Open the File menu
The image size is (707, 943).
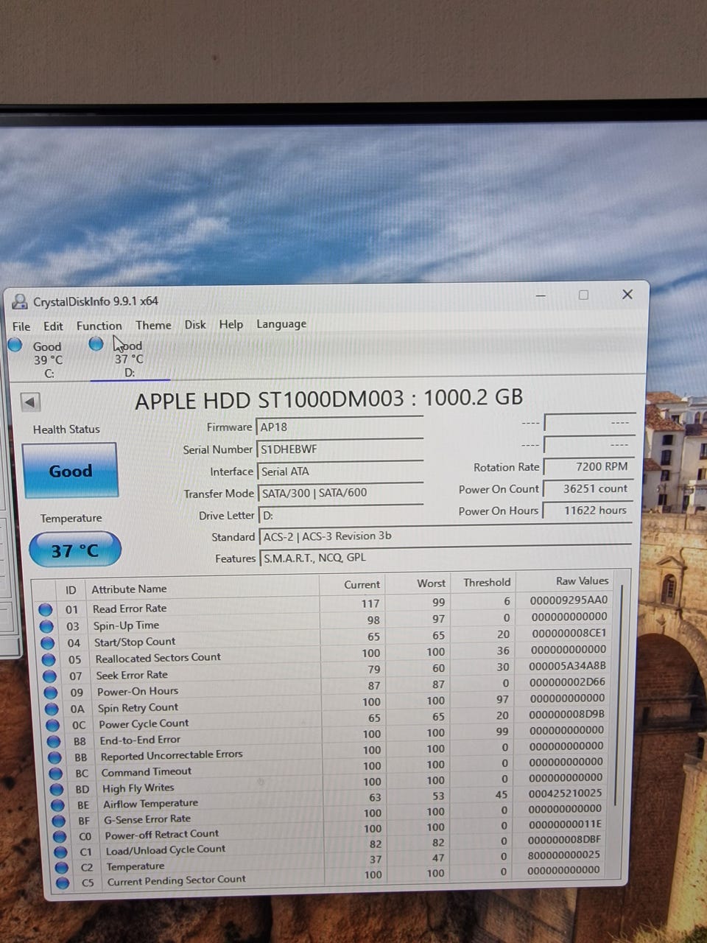click(x=21, y=326)
